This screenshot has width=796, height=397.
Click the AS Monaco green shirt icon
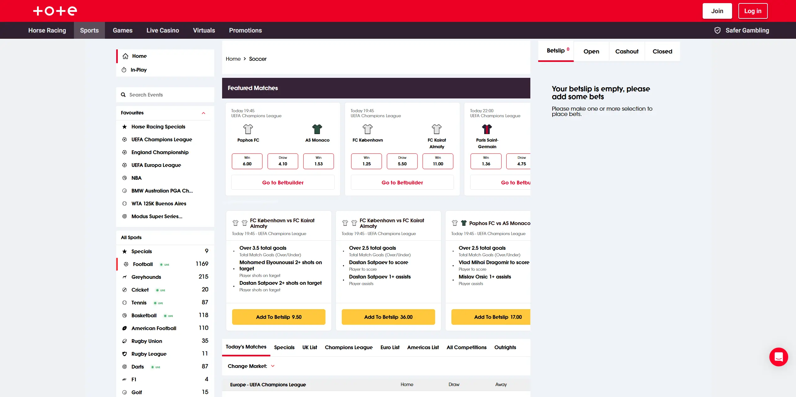coord(317,129)
